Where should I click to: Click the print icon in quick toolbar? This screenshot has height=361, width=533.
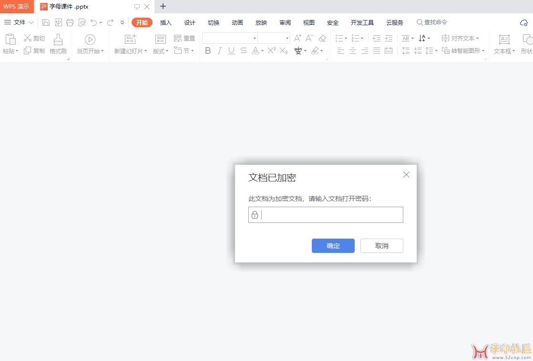[70, 22]
